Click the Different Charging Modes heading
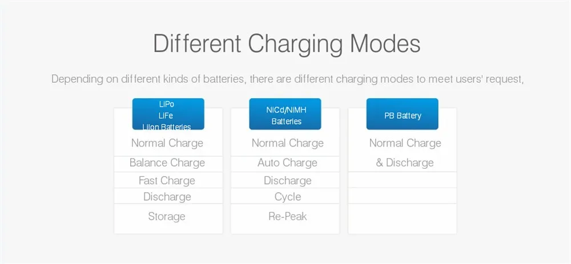Image resolution: width=571 pixels, height=264 pixels. click(x=287, y=44)
